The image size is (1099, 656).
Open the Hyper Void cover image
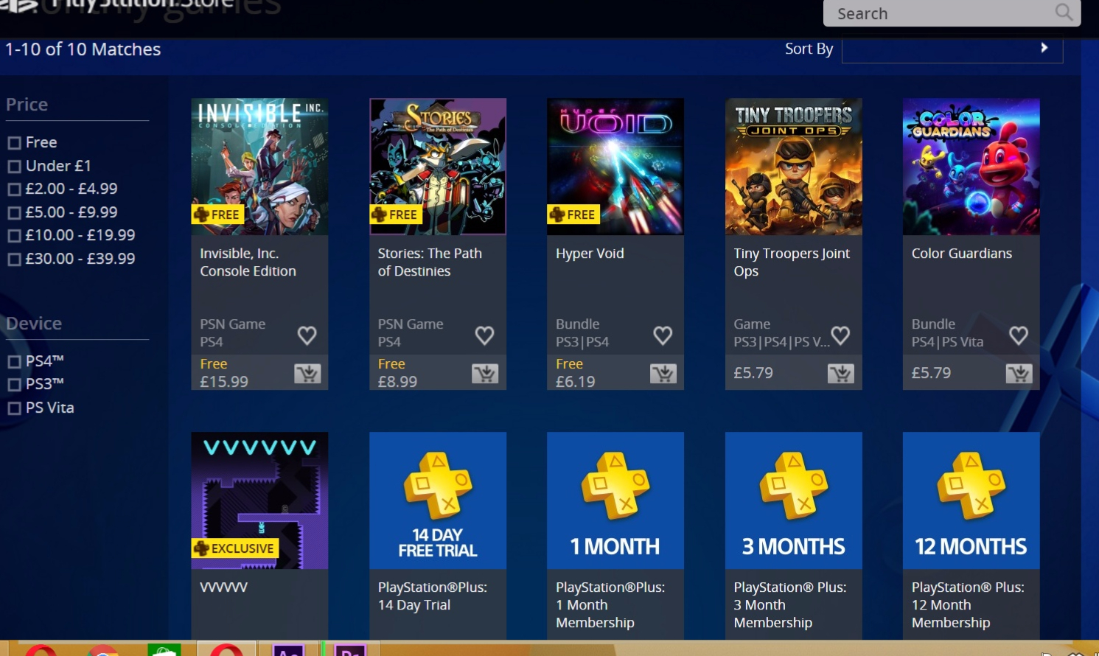tap(615, 167)
